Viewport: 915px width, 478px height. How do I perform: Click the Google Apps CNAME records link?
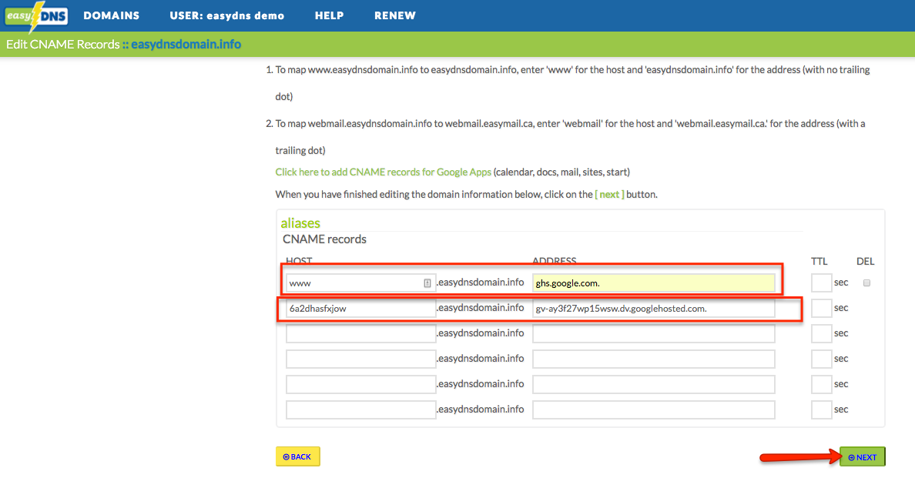pyautogui.click(x=384, y=172)
